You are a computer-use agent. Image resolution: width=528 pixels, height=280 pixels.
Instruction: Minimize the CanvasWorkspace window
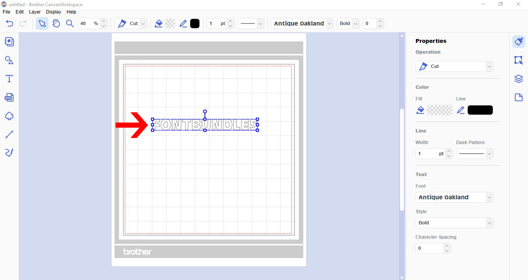point(483,4)
